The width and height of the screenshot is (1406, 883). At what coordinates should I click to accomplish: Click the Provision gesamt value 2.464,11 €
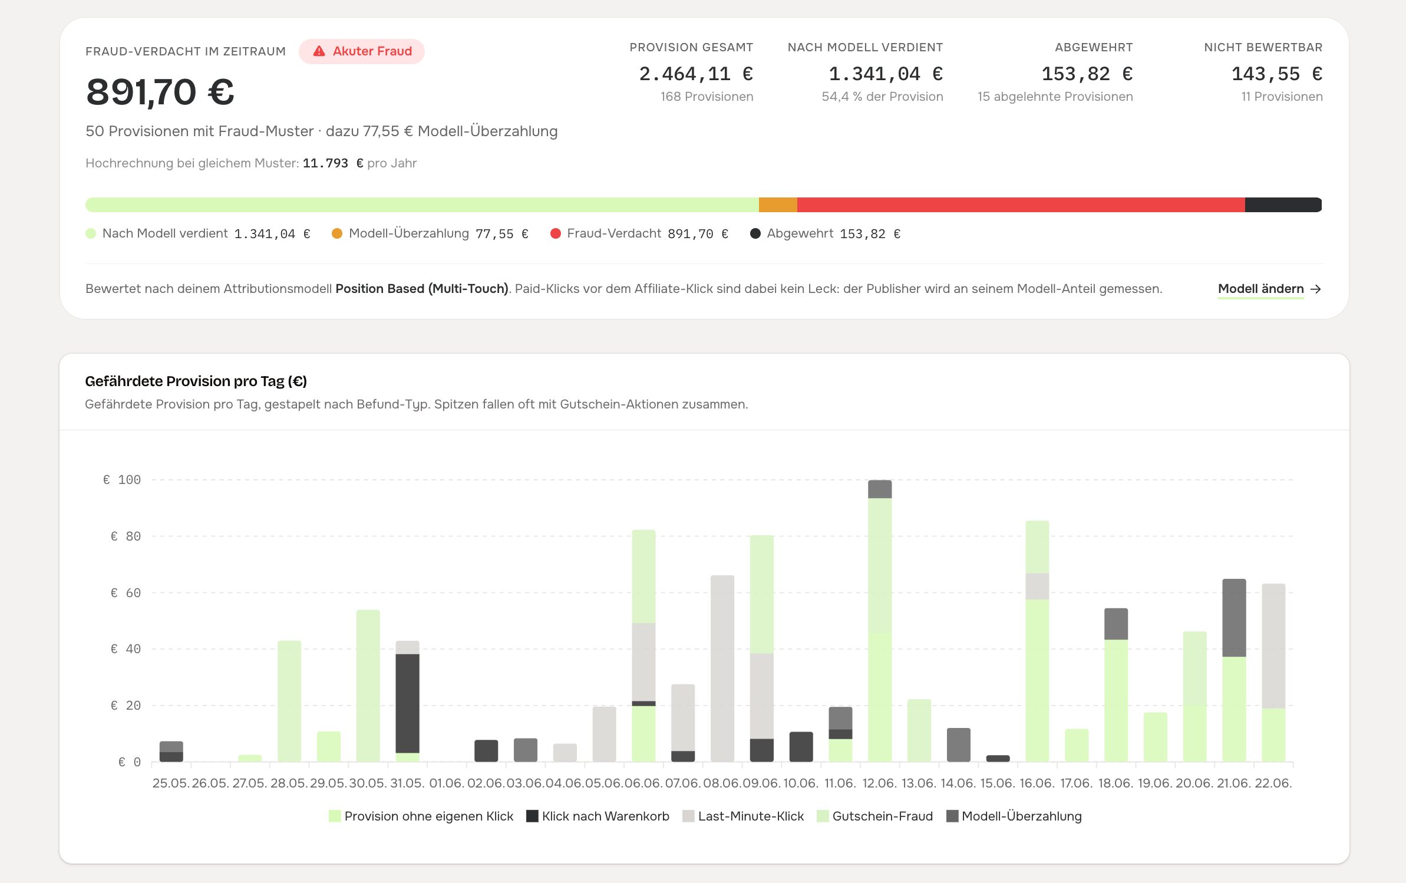pyautogui.click(x=696, y=74)
